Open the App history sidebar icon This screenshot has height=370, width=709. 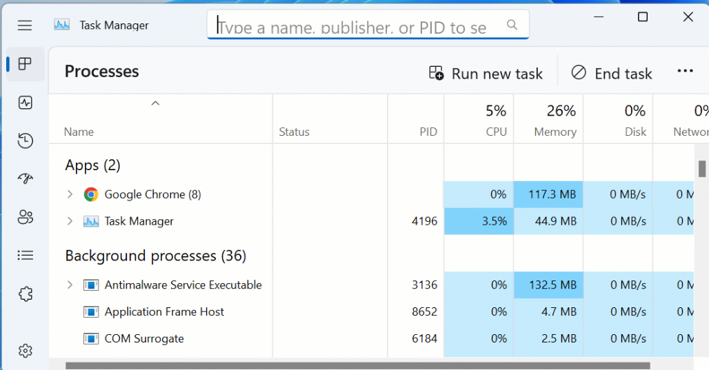click(26, 141)
